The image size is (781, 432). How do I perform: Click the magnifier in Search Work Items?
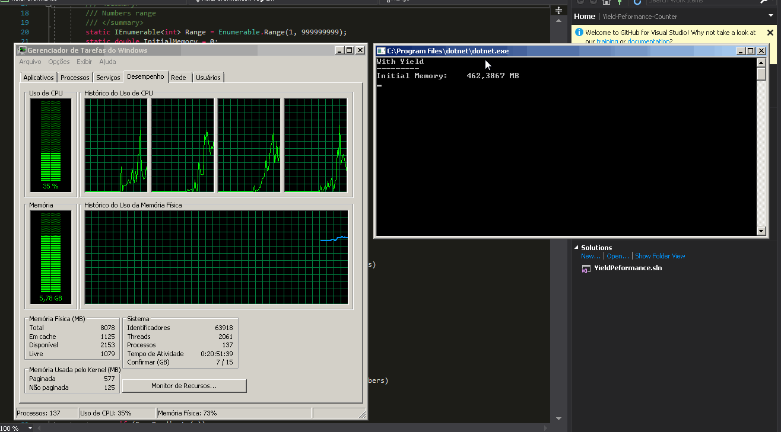coord(764,2)
